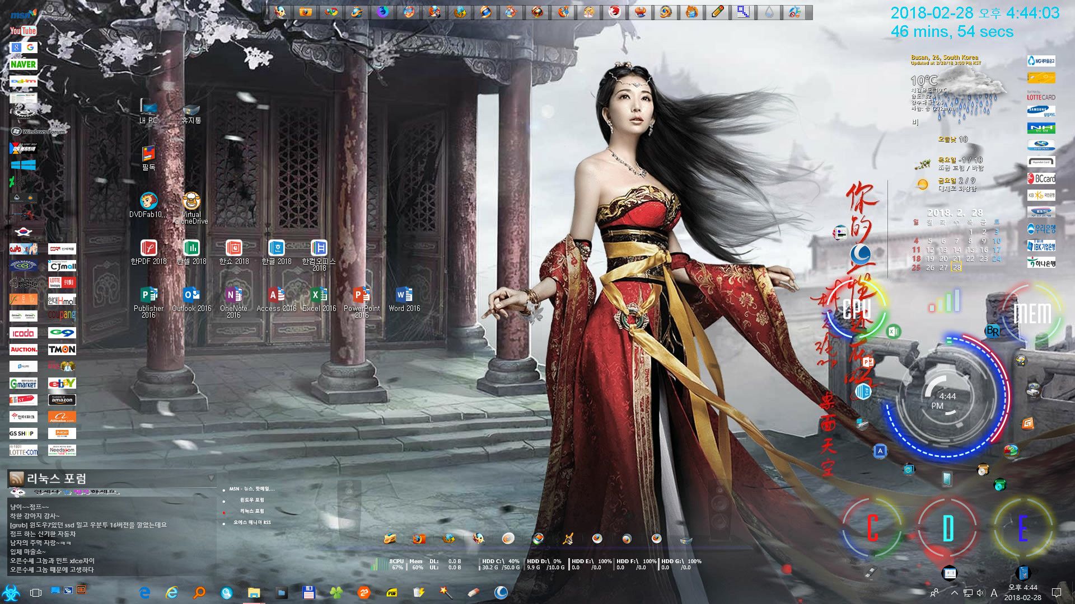Viewport: 1075px width, 604px height.
Task: Show hidden system tray icons chevron
Action: coord(954,592)
